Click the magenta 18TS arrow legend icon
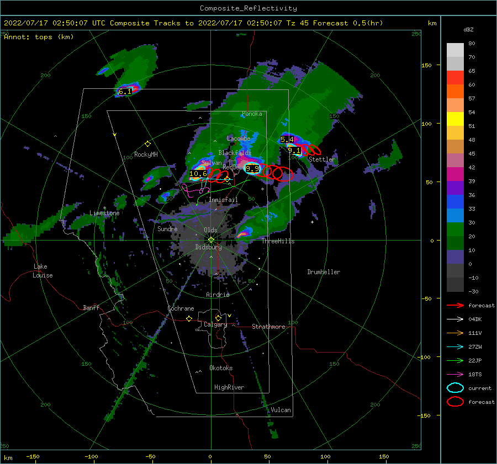Image resolution: width=497 pixels, height=464 pixels. [x=455, y=375]
